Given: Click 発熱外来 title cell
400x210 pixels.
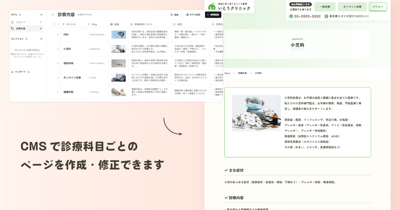Looking at the screenshot, I should click(73, 63).
